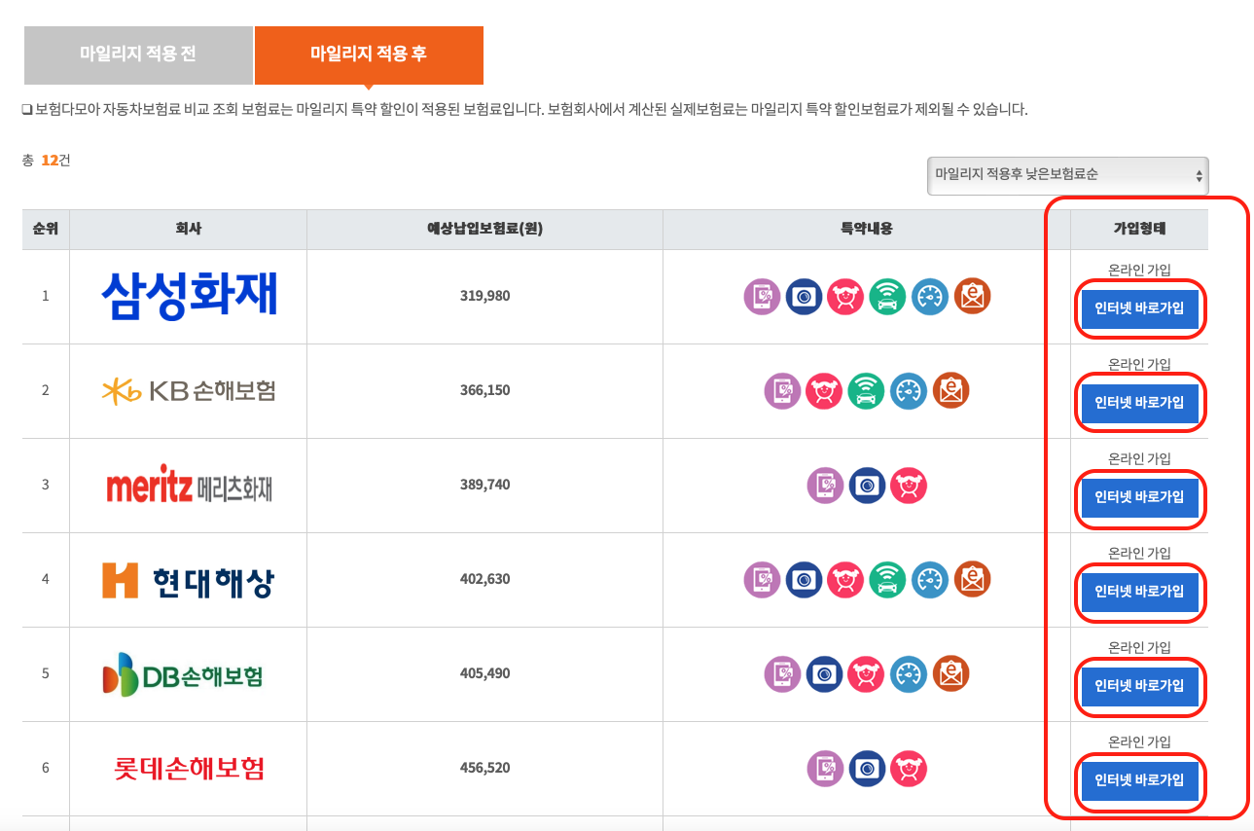Image resolution: width=1254 pixels, height=831 pixels.
Task: Click the purple mobile discount icon in DB손해보험 row
Action: (783, 674)
